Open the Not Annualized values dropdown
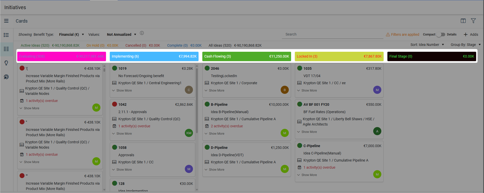Screen dimensions: 484x193 [x=121, y=34]
